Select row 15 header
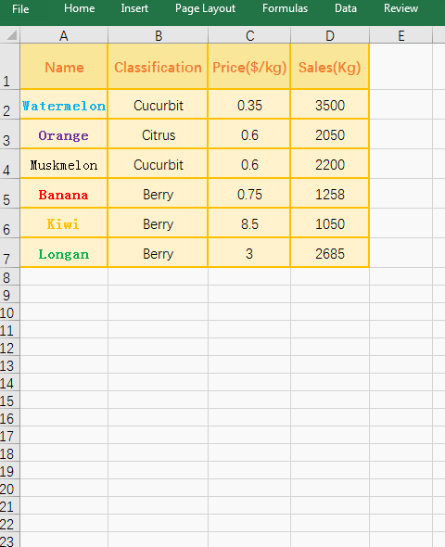The width and height of the screenshot is (445, 547). [x=10, y=401]
